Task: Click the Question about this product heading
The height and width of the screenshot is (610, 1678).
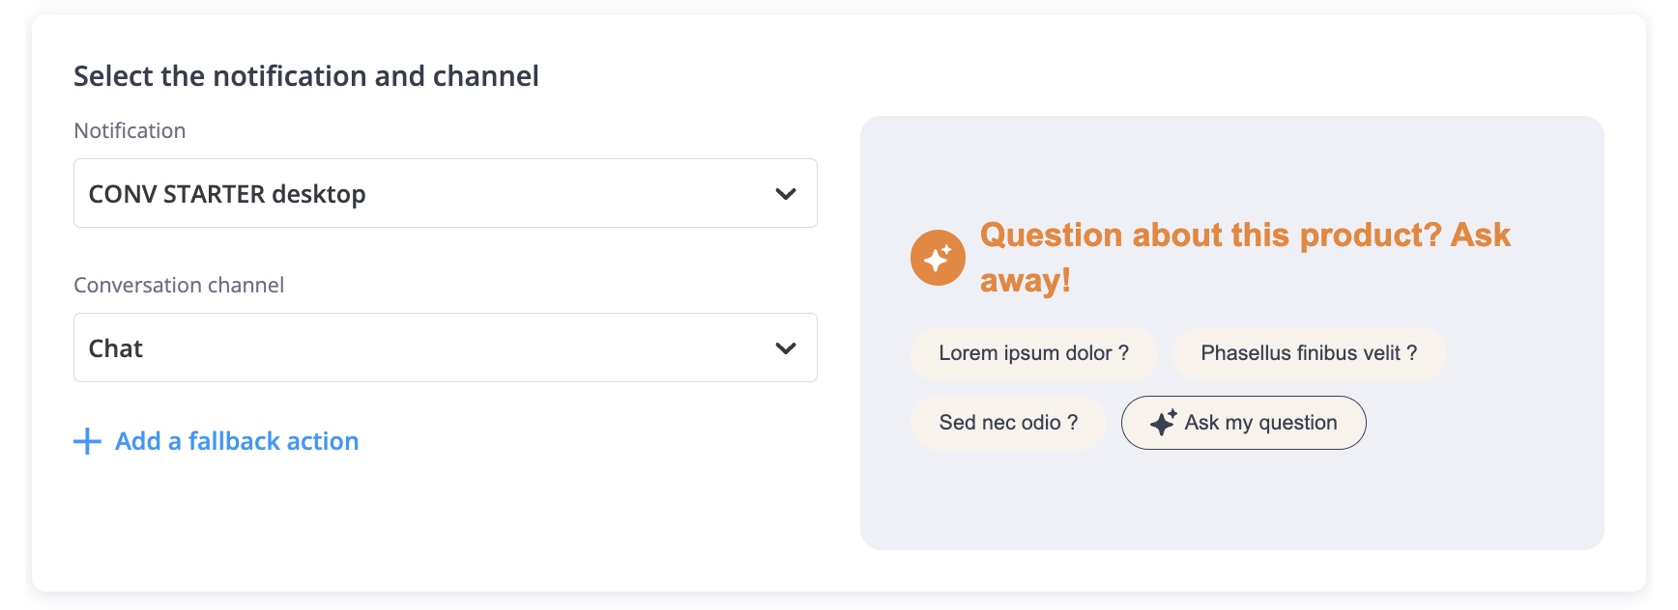Action: [1244, 236]
